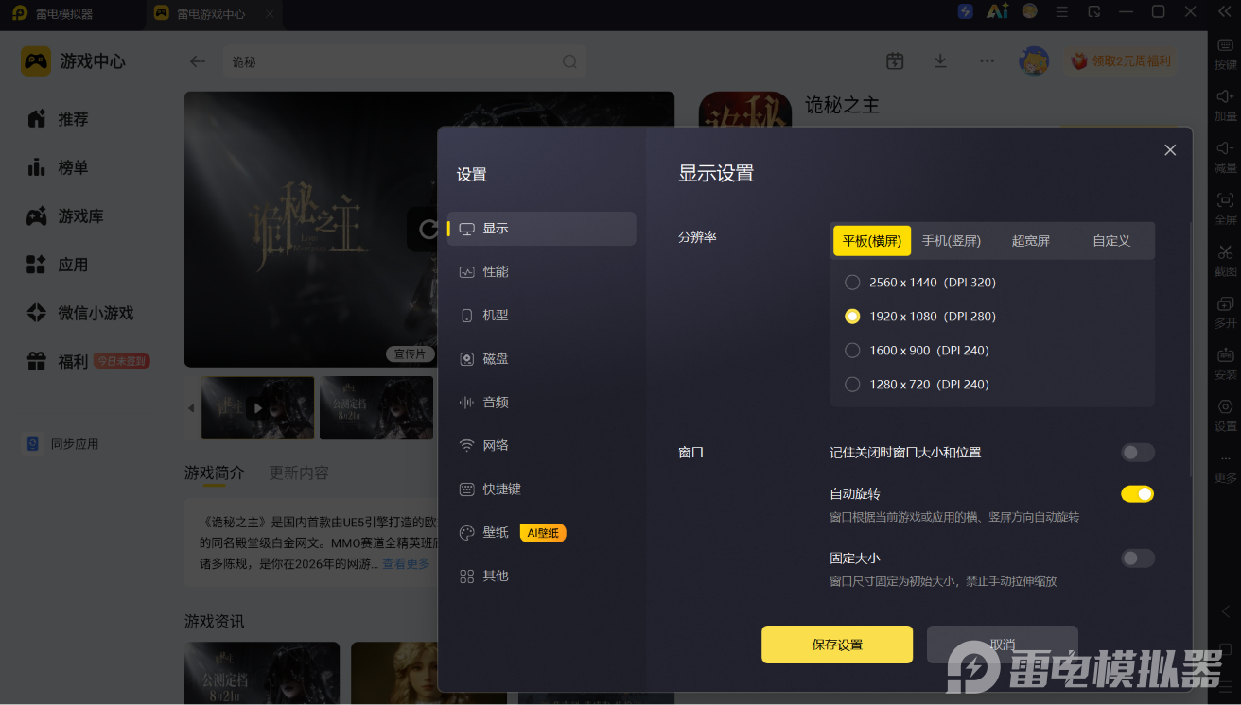Viewport: 1241px width, 705px height.
Task: Open 推荐 in game center sidebar
Action: (x=58, y=119)
